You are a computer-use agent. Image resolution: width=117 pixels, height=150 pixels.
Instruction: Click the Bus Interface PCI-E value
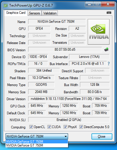click(88, 64)
